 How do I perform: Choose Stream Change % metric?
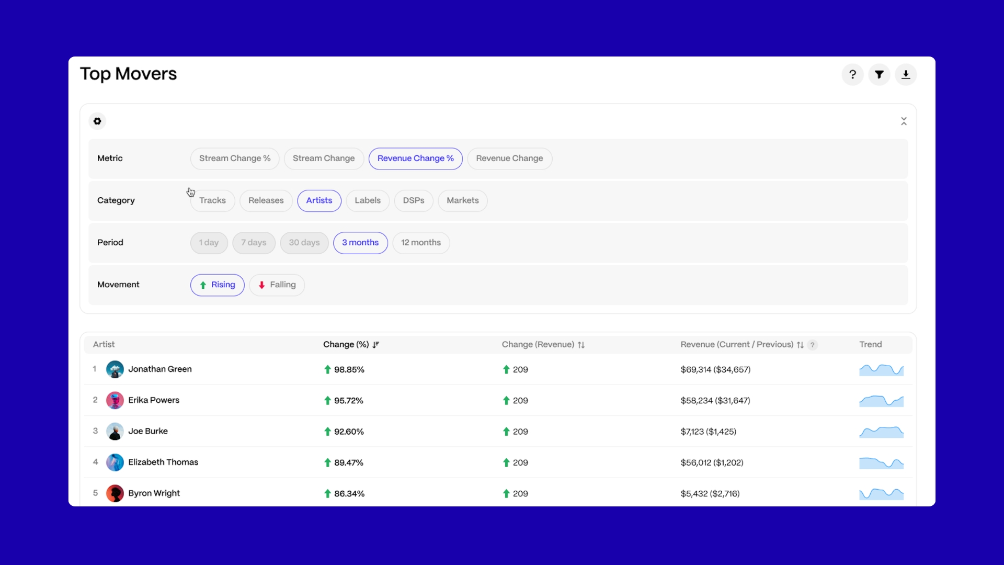click(234, 159)
